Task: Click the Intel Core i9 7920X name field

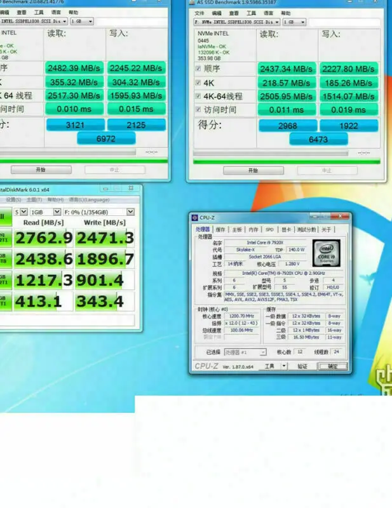Action: pyautogui.click(x=265, y=243)
